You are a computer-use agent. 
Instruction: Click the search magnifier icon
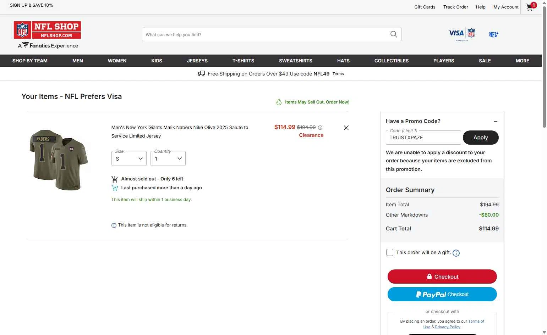(x=394, y=34)
